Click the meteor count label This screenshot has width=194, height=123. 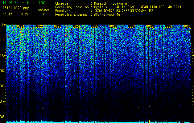[x=44, y=10]
